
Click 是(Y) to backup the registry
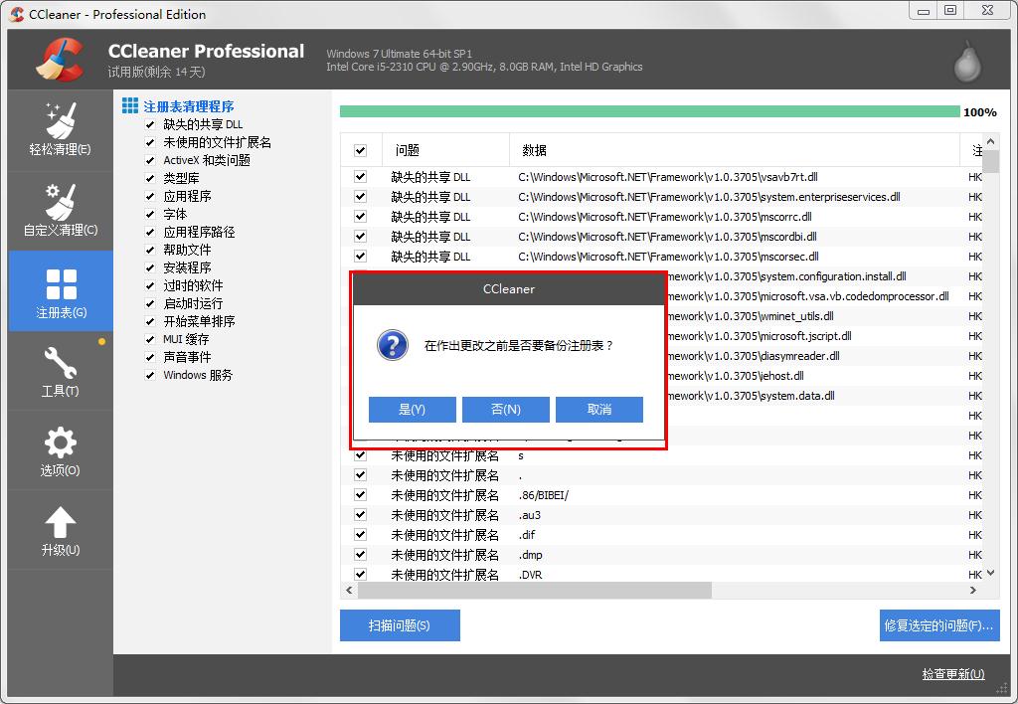click(412, 410)
